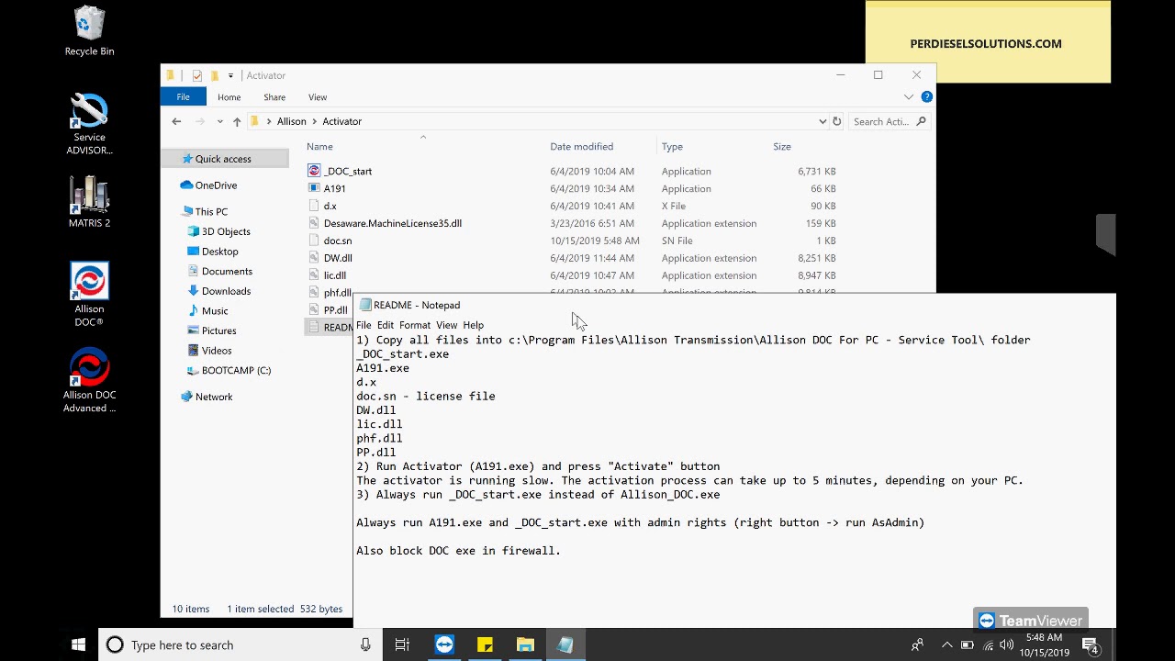Image resolution: width=1175 pixels, height=661 pixels.
Task: Open address bar history dropdown
Action: tap(822, 121)
